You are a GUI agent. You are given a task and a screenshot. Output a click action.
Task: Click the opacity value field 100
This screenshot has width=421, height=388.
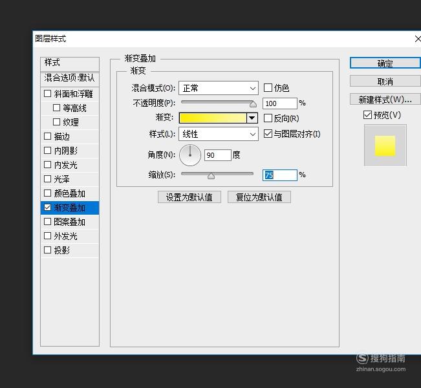(x=280, y=103)
